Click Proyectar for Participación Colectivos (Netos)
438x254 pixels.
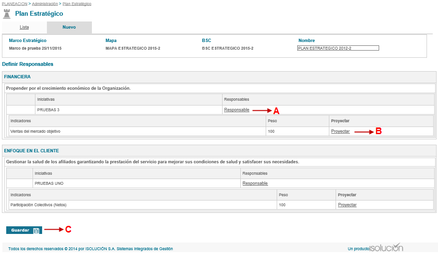pyautogui.click(x=347, y=205)
